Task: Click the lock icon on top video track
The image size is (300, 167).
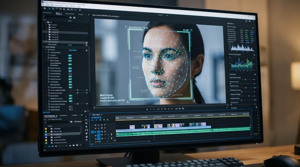Action: 96,125
